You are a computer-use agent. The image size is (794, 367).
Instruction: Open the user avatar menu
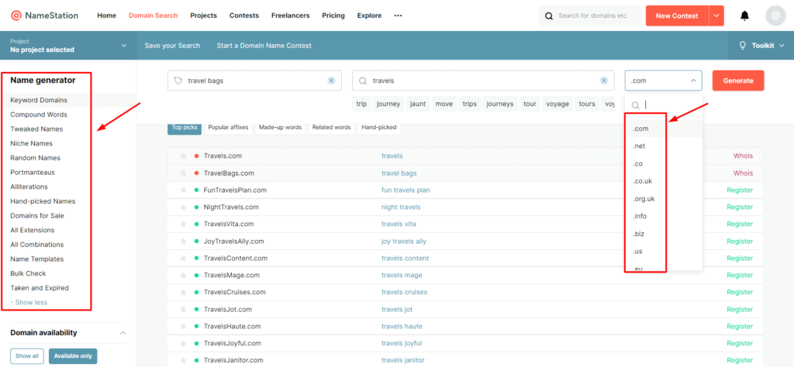775,15
